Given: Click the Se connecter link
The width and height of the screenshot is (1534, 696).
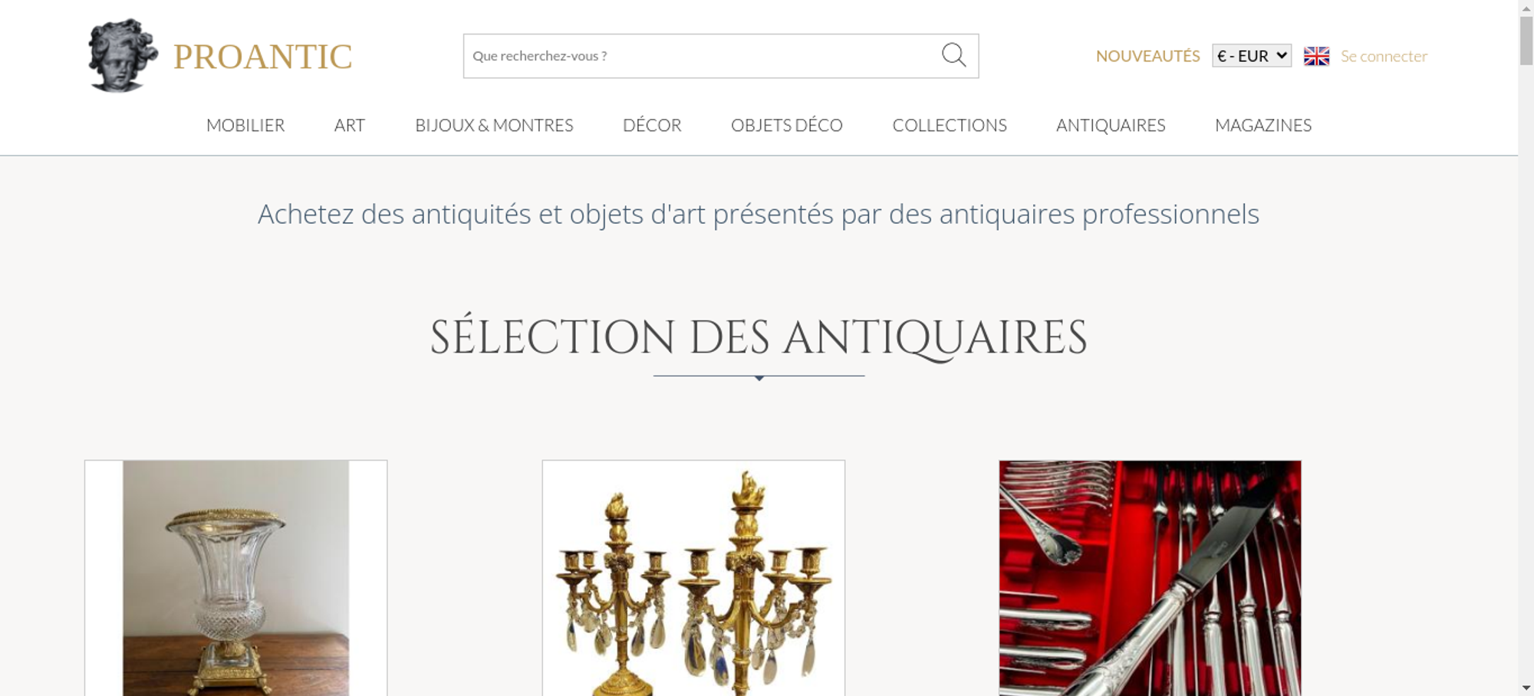Looking at the screenshot, I should point(1384,56).
